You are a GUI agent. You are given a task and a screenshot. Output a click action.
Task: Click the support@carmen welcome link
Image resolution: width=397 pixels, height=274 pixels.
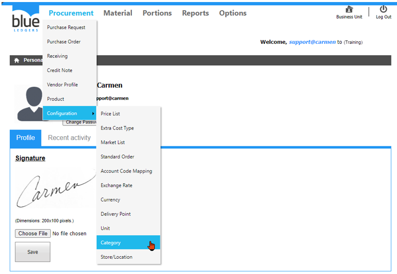tap(312, 42)
